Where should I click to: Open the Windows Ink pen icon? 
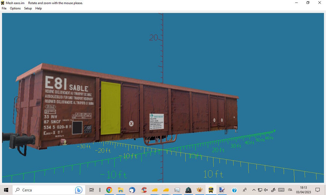point(273,190)
